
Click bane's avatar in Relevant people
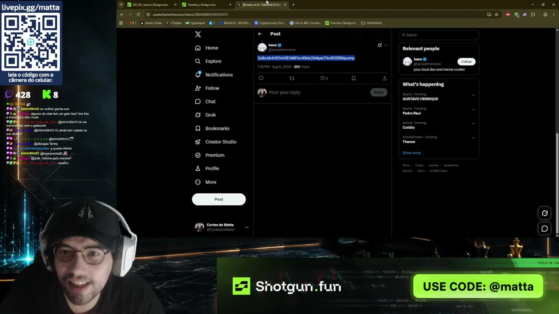point(407,61)
